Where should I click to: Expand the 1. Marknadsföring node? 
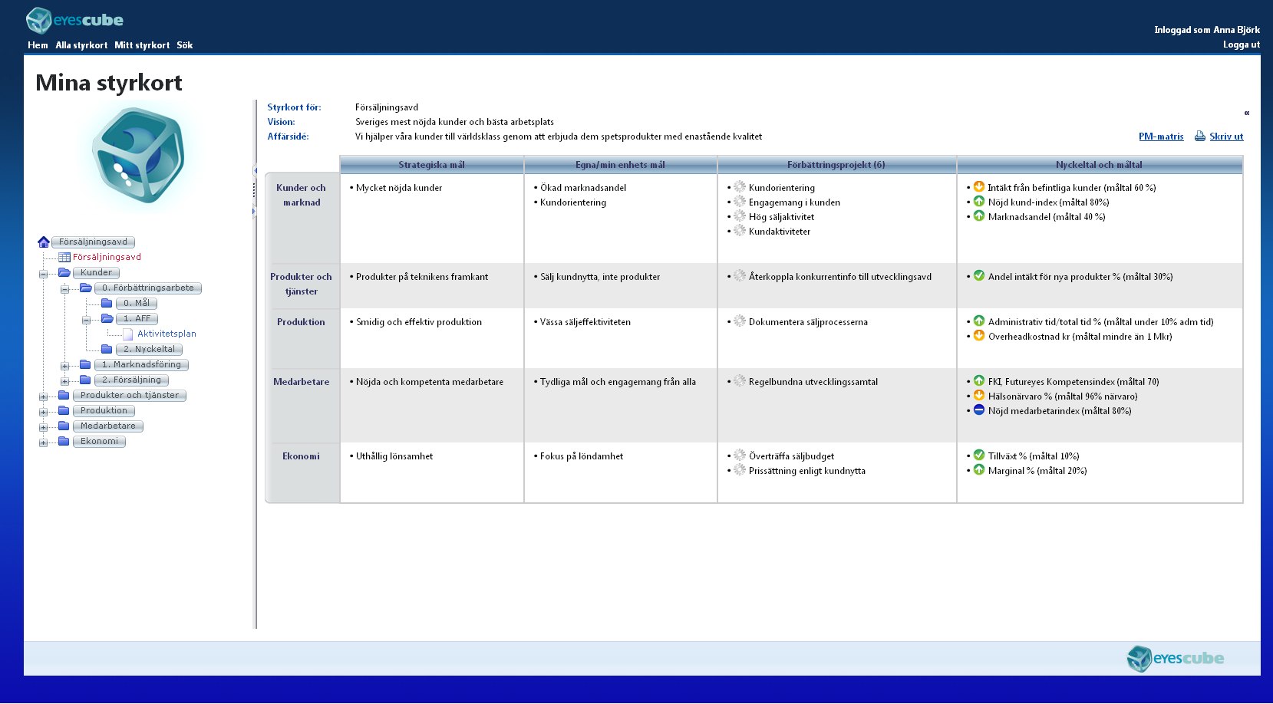[x=64, y=366]
